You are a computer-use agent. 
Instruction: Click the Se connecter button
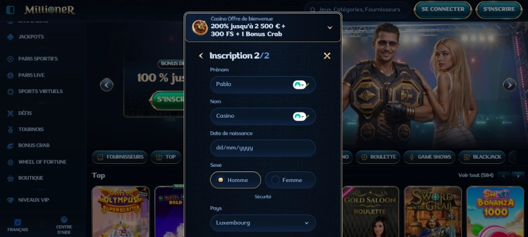pos(443,10)
